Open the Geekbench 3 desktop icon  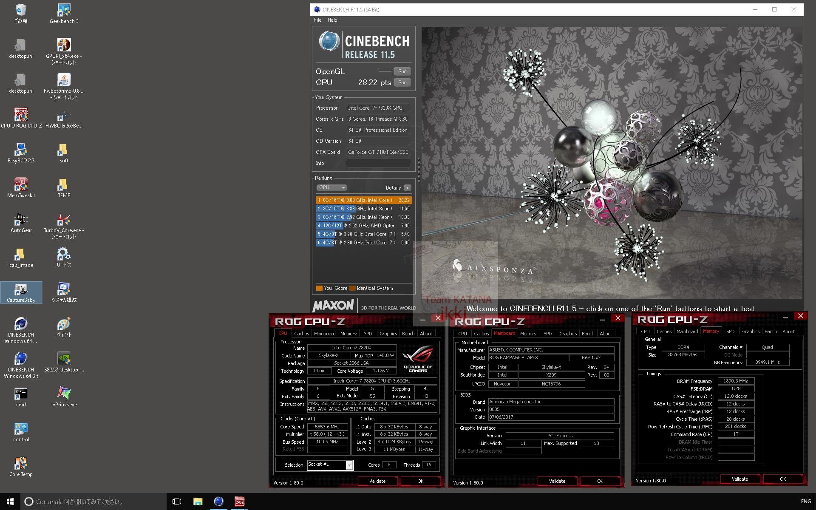tap(64, 14)
